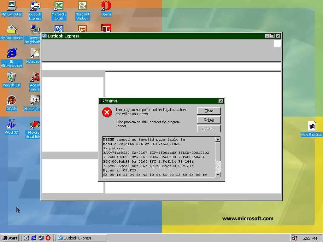The image size is (323, 242).
Task: Click the 'This program has performed an illegal operation' message
Action: pos(150,112)
